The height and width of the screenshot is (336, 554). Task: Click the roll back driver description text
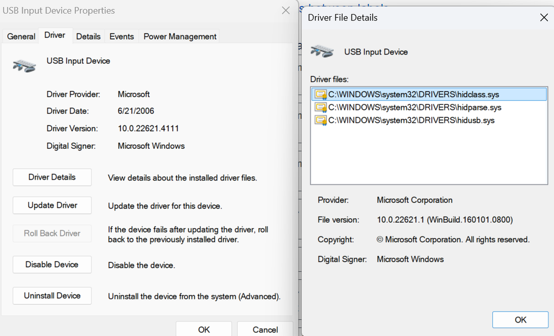[188, 234]
